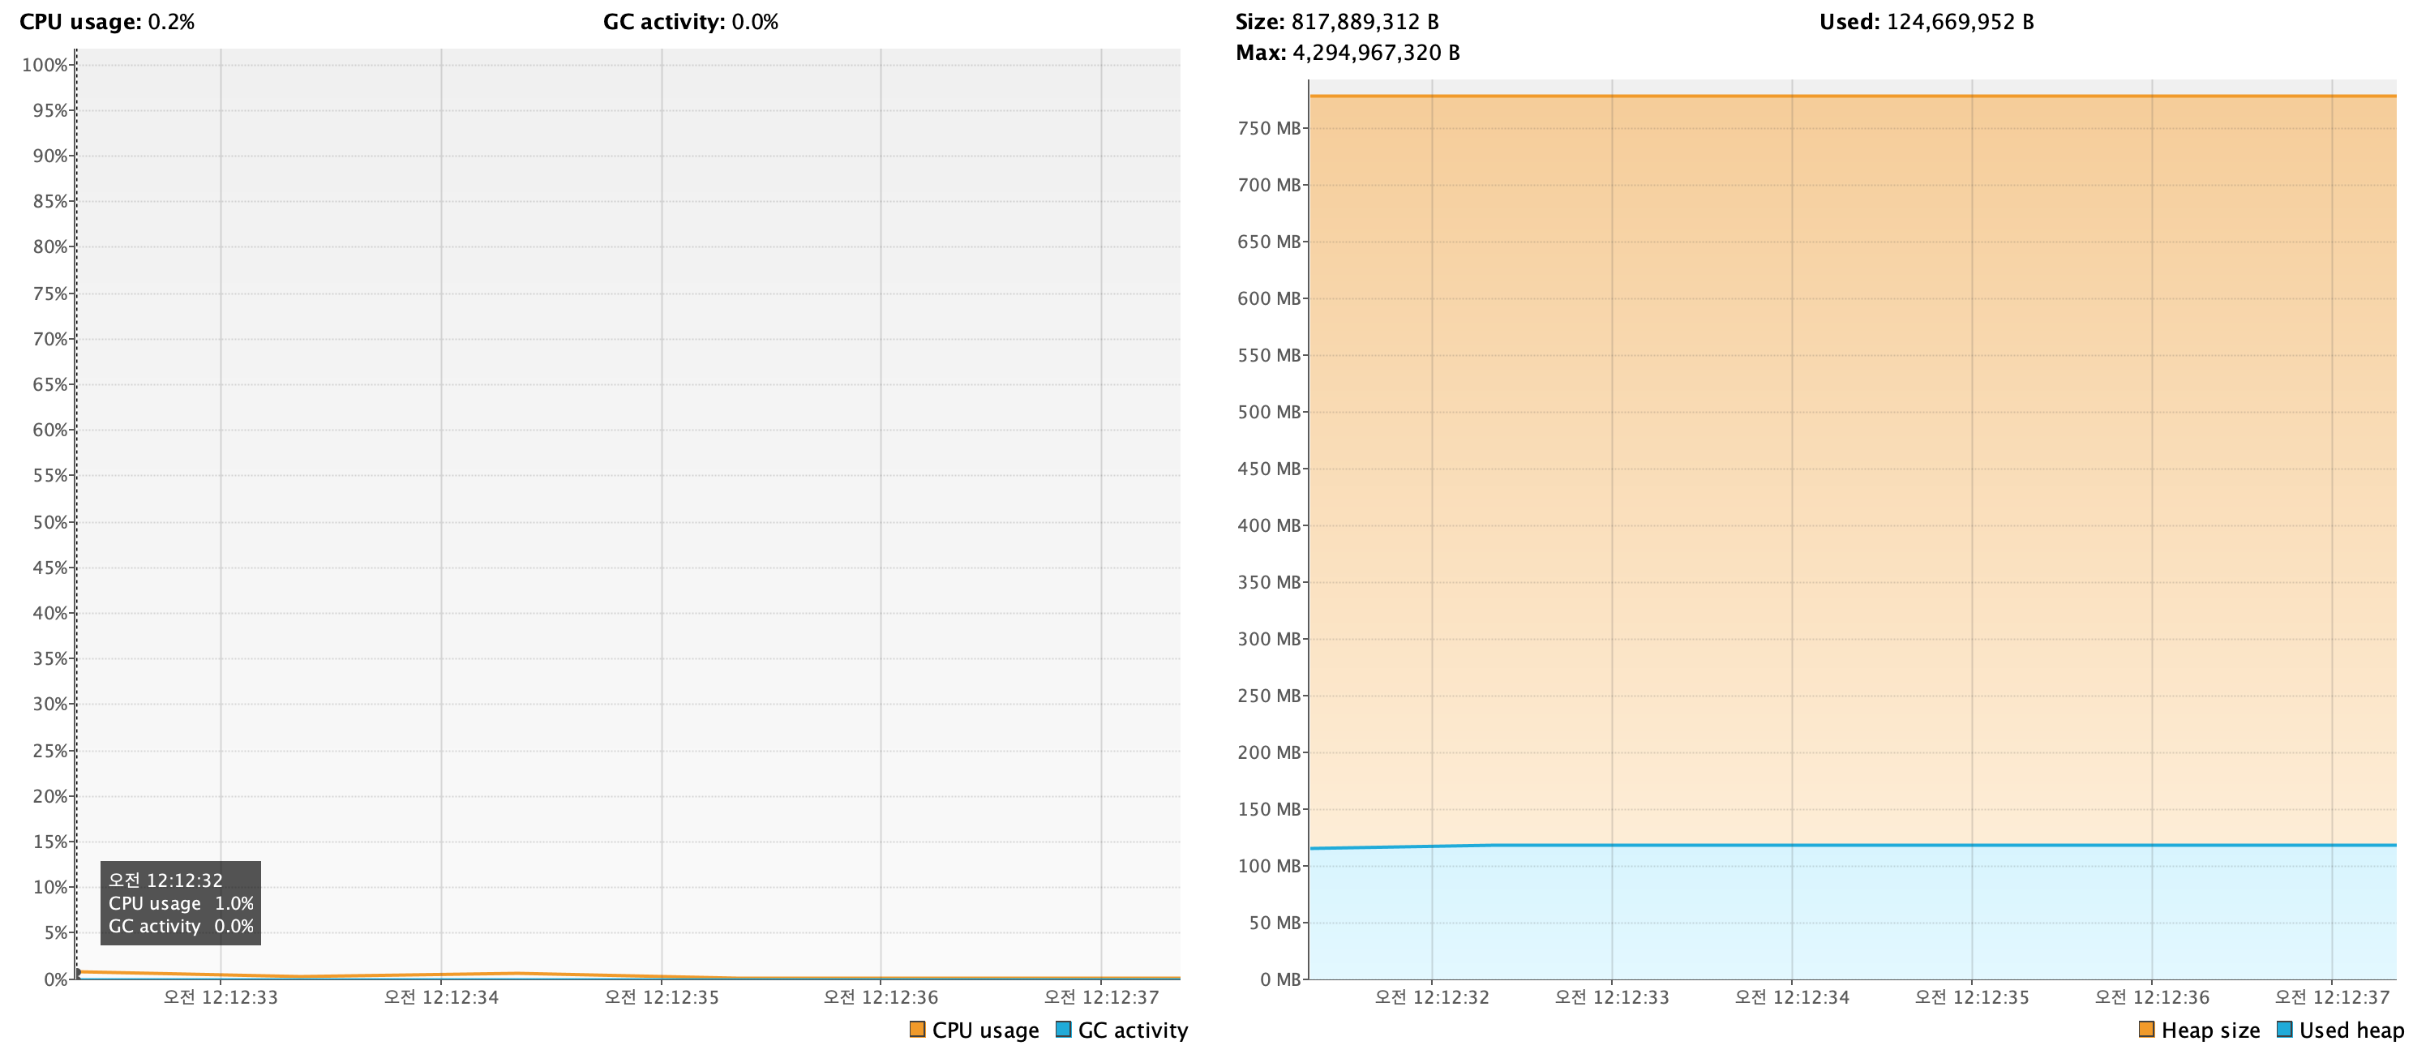
Task: Click the CPU usage legend label
Action: pyautogui.click(x=984, y=1030)
